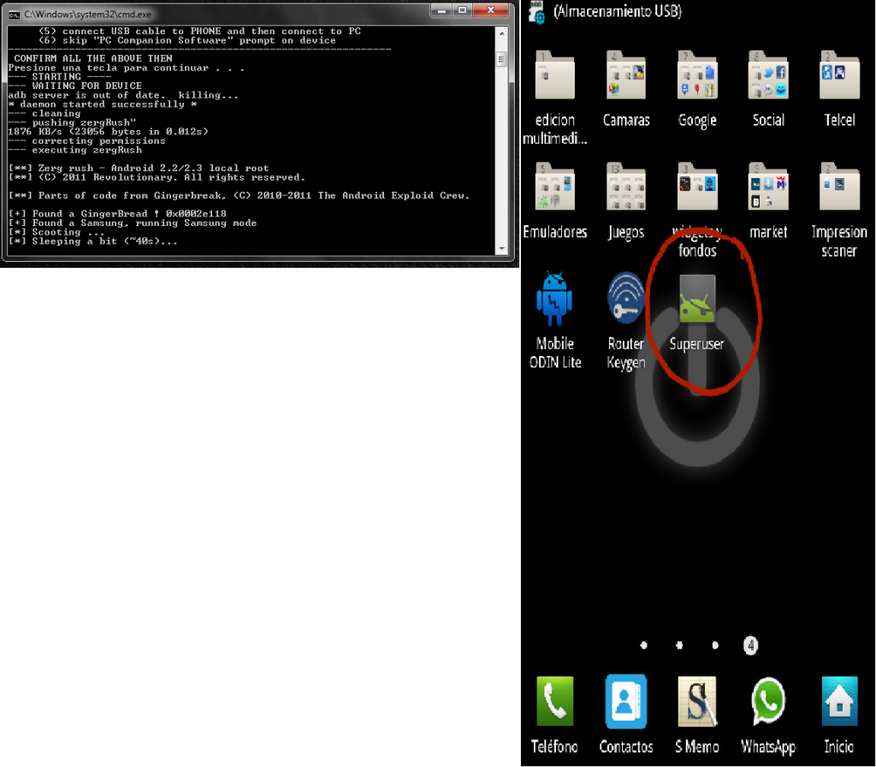Open Contactos from the dock
The height and width of the screenshot is (767, 876).
pos(625,704)
